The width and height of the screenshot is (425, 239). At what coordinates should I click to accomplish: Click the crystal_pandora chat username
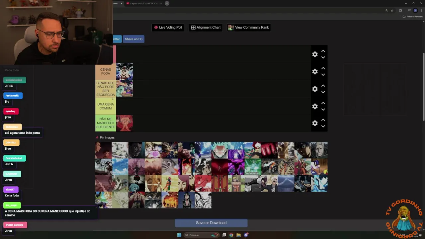(15, 225)
